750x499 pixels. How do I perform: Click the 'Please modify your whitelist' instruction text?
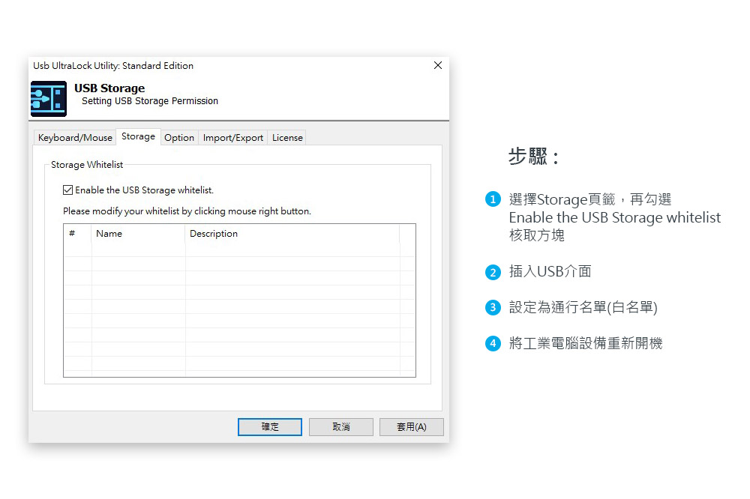[187, 211]
